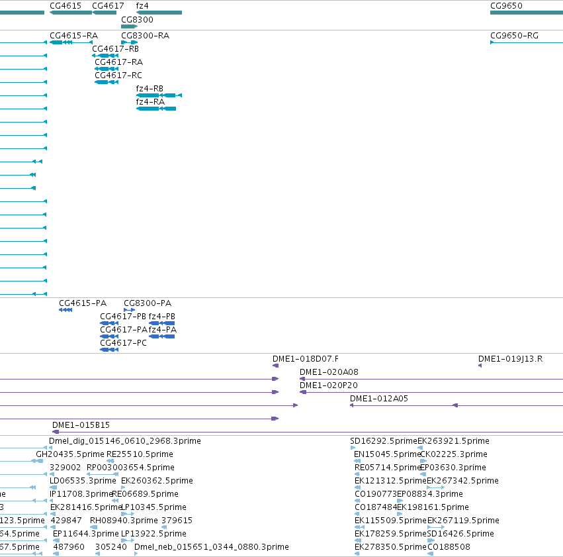Click EST SD16292.5prime

[x=384, y=441]
